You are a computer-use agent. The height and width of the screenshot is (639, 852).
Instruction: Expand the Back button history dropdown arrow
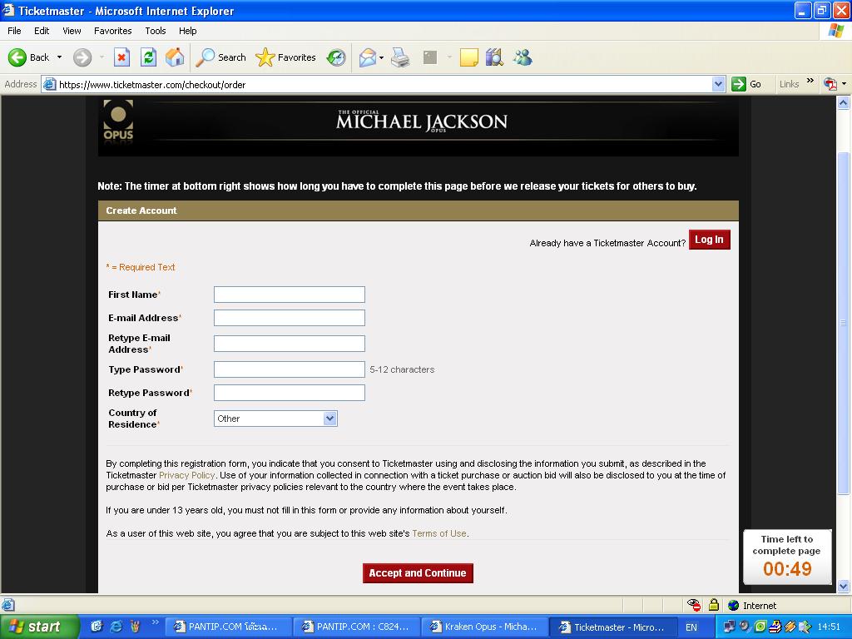[59, 57]
